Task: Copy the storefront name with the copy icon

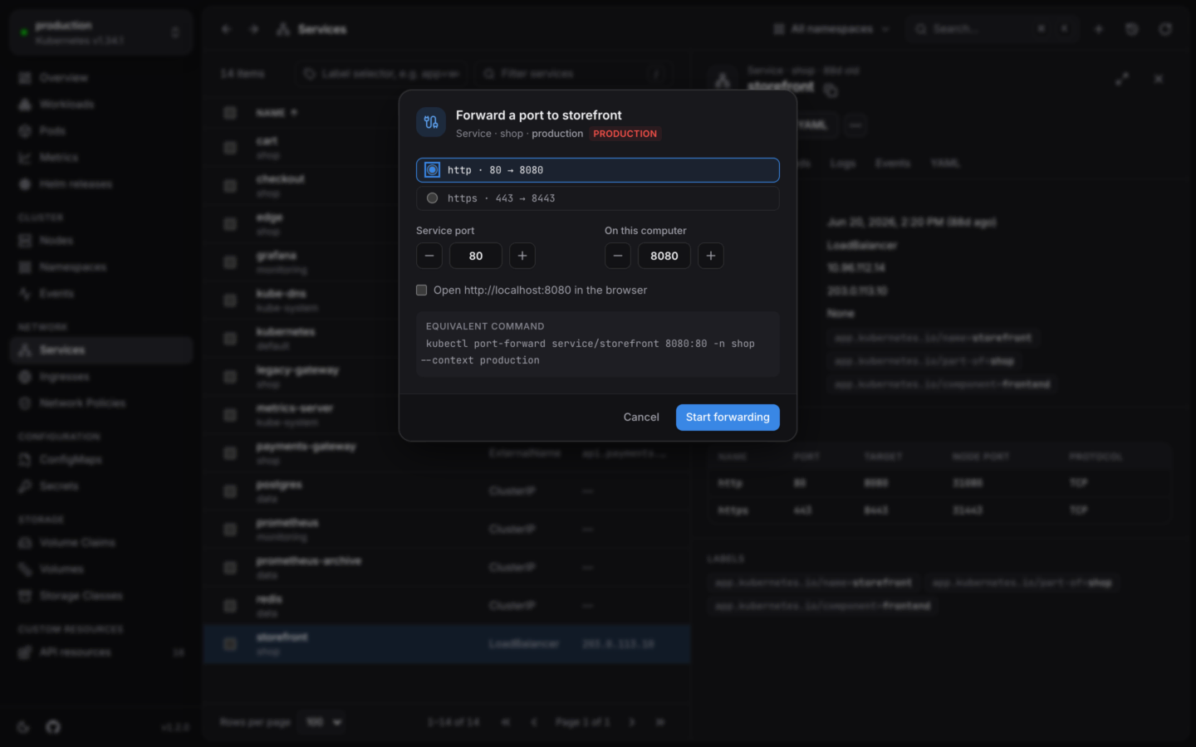Action: pos(831,90)
